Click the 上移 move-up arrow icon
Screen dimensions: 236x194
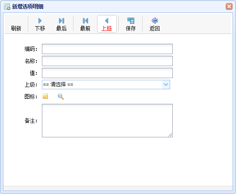point(107,21)
